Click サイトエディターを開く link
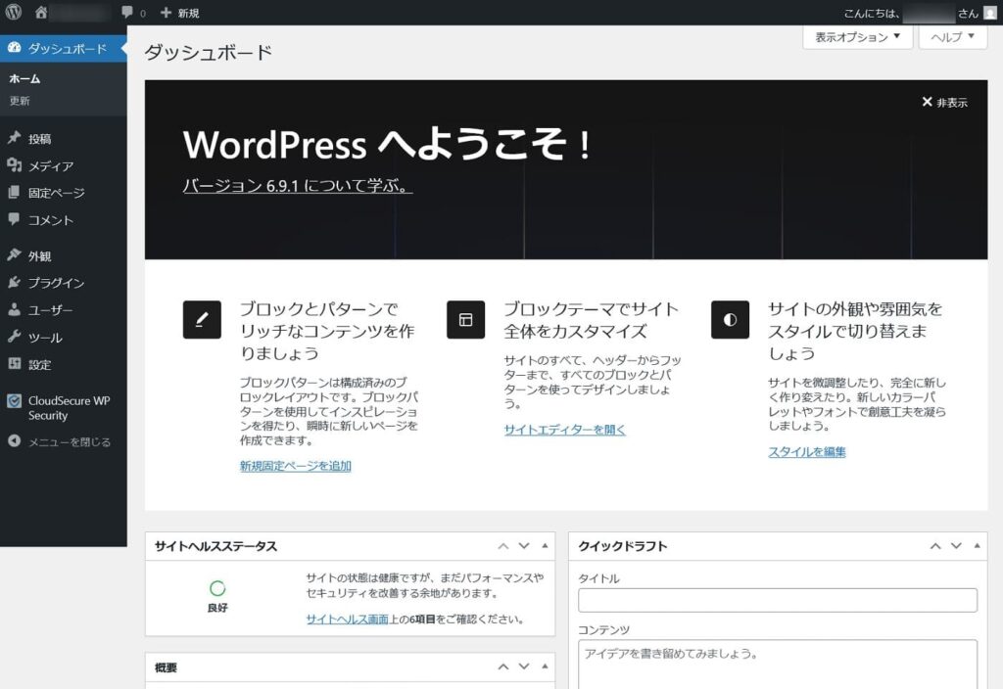The width and height of the screenshot is (1003, 689). point(565,430)
